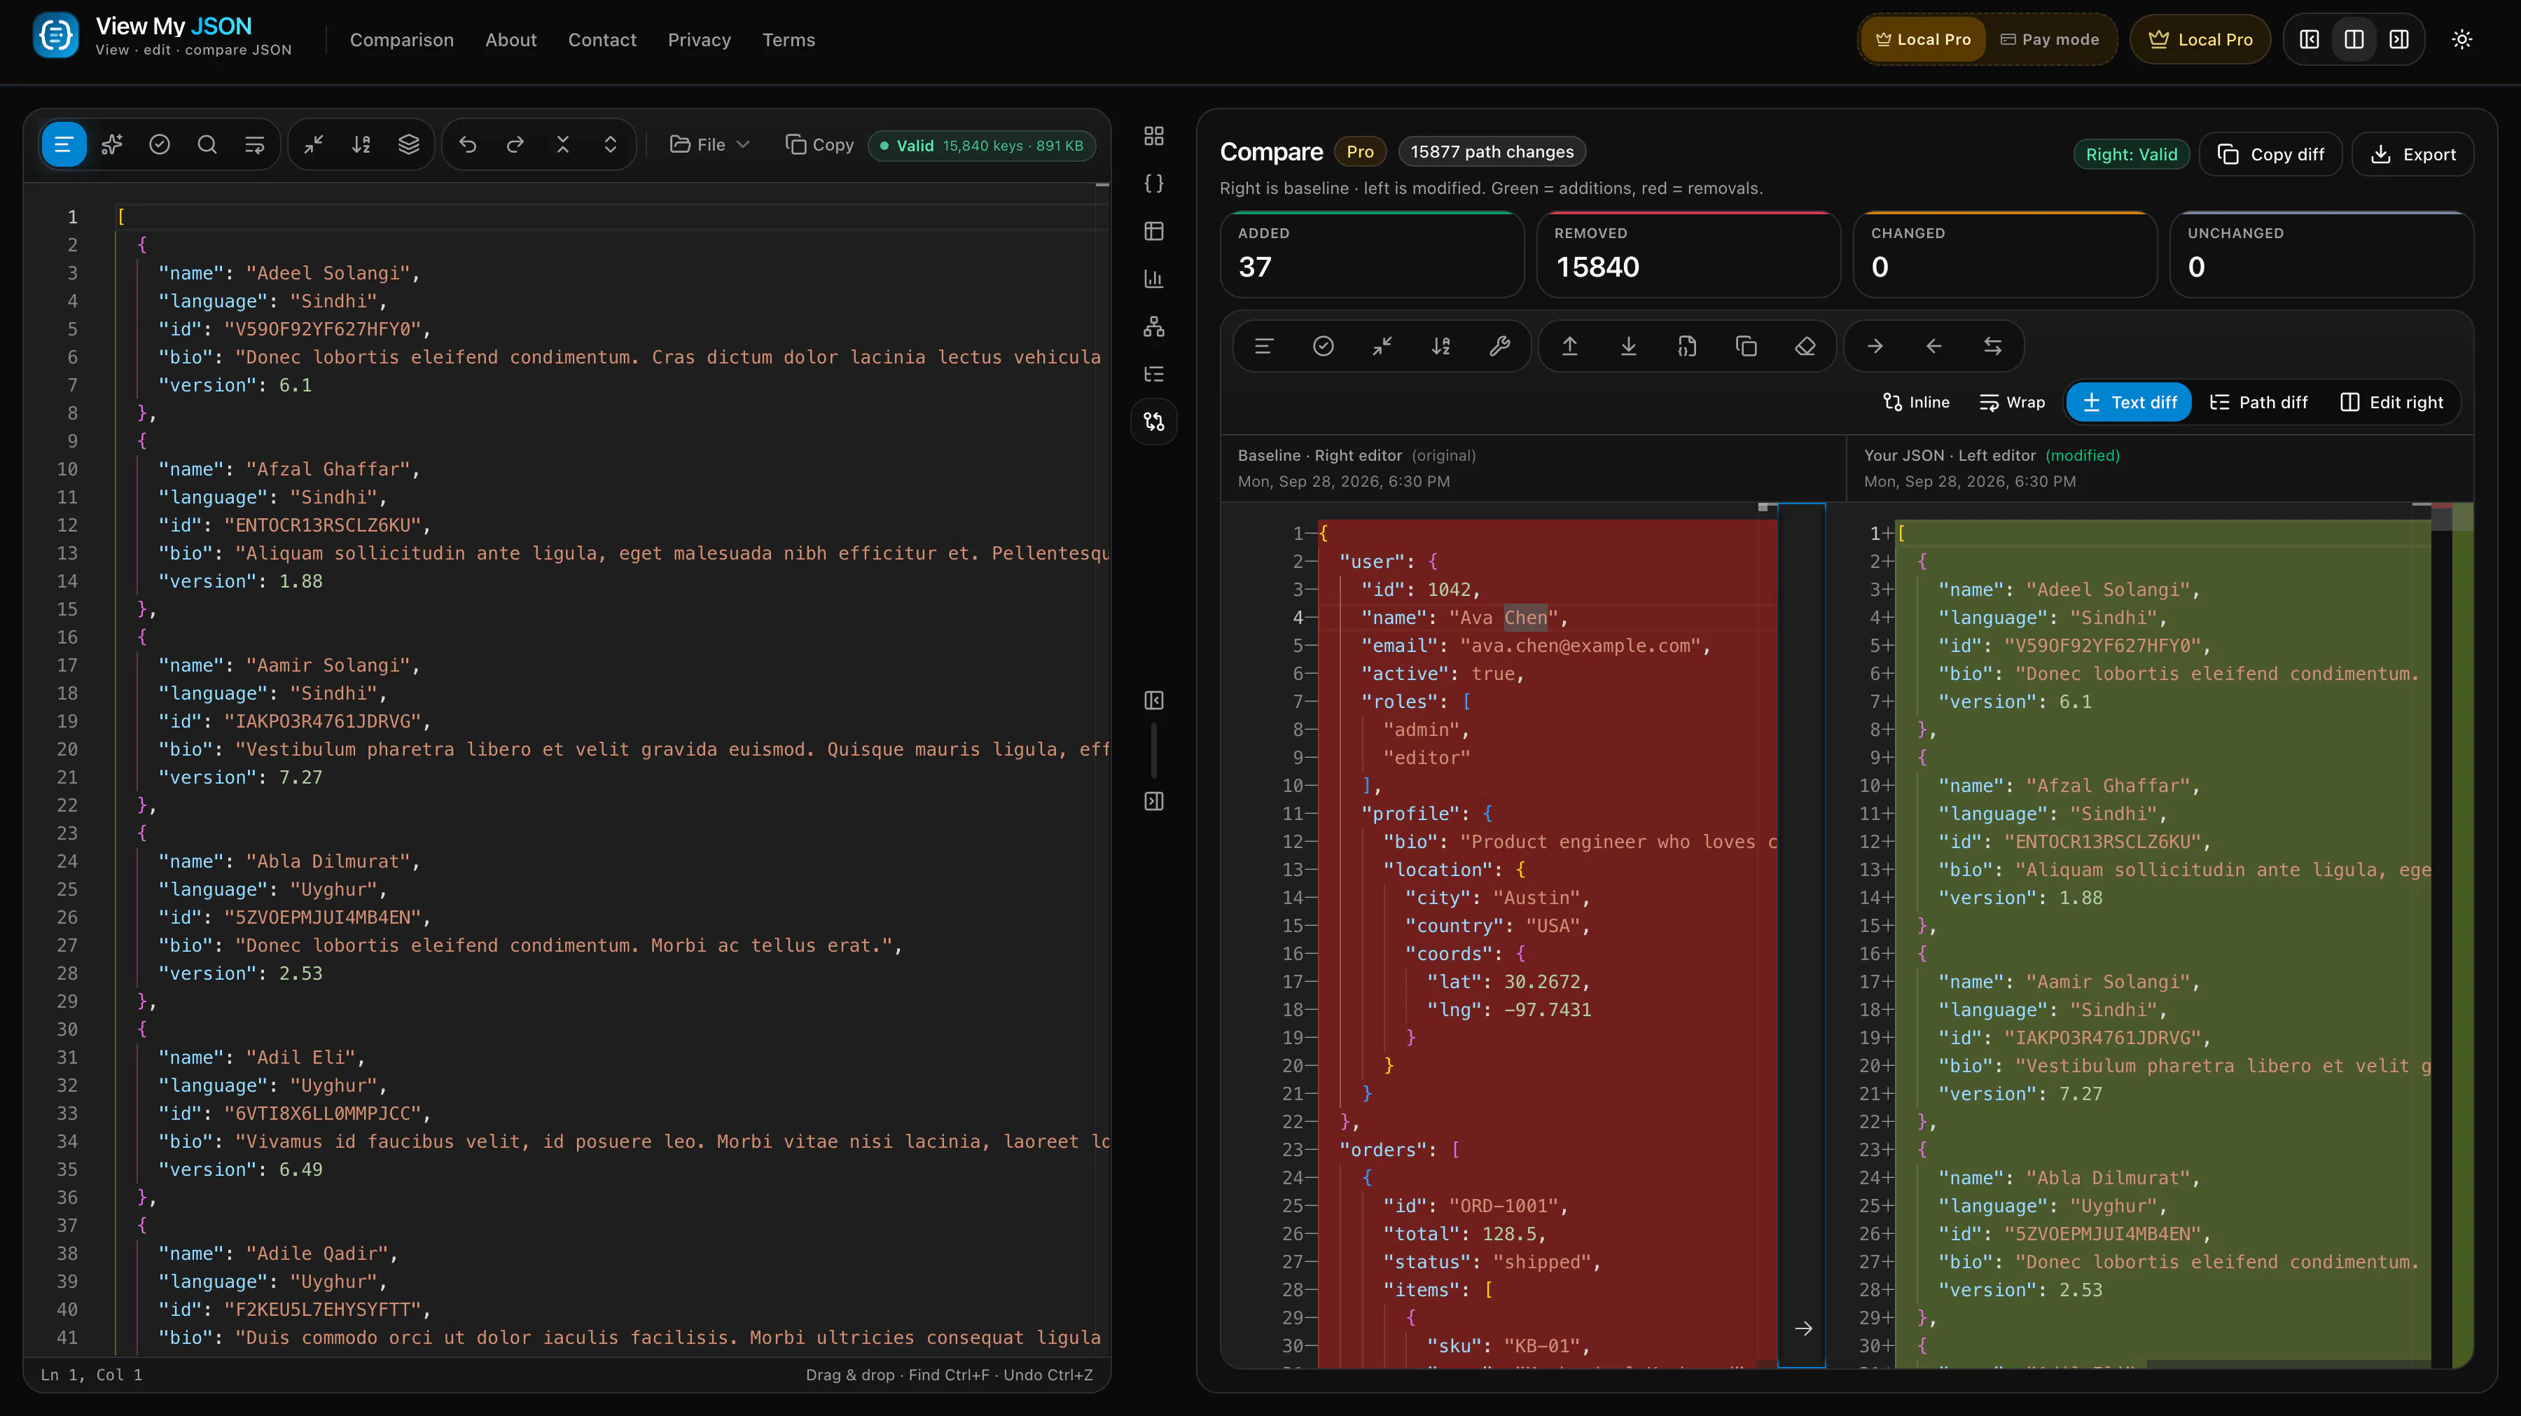Screen dimensions: 2521x1416
Task: Click the right arrow copy-to-right icon
Action: [x=1875, y=347]
